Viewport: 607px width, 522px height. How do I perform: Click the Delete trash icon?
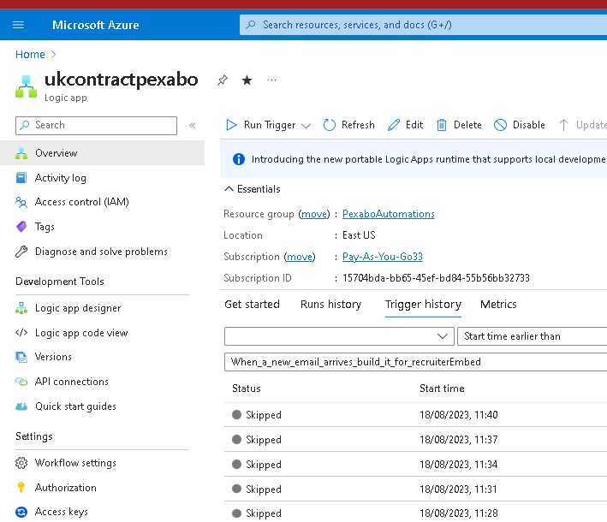442,125
